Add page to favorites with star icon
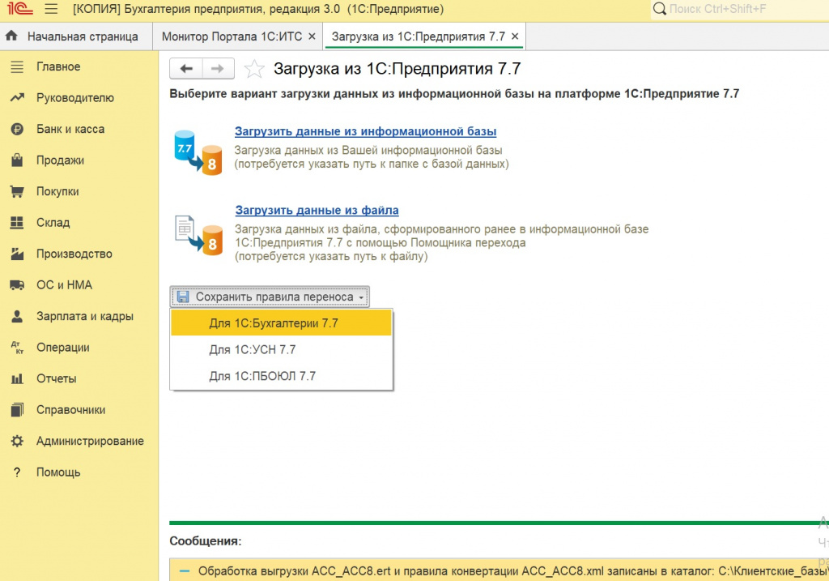Viewport: 829px width, 581px height. click(x=253, y=69)
